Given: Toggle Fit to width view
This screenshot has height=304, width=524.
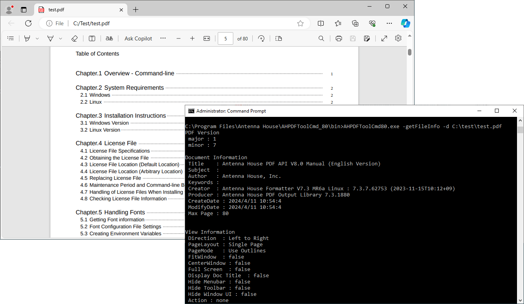Looking at the screenshot, I should click(207, 38).
